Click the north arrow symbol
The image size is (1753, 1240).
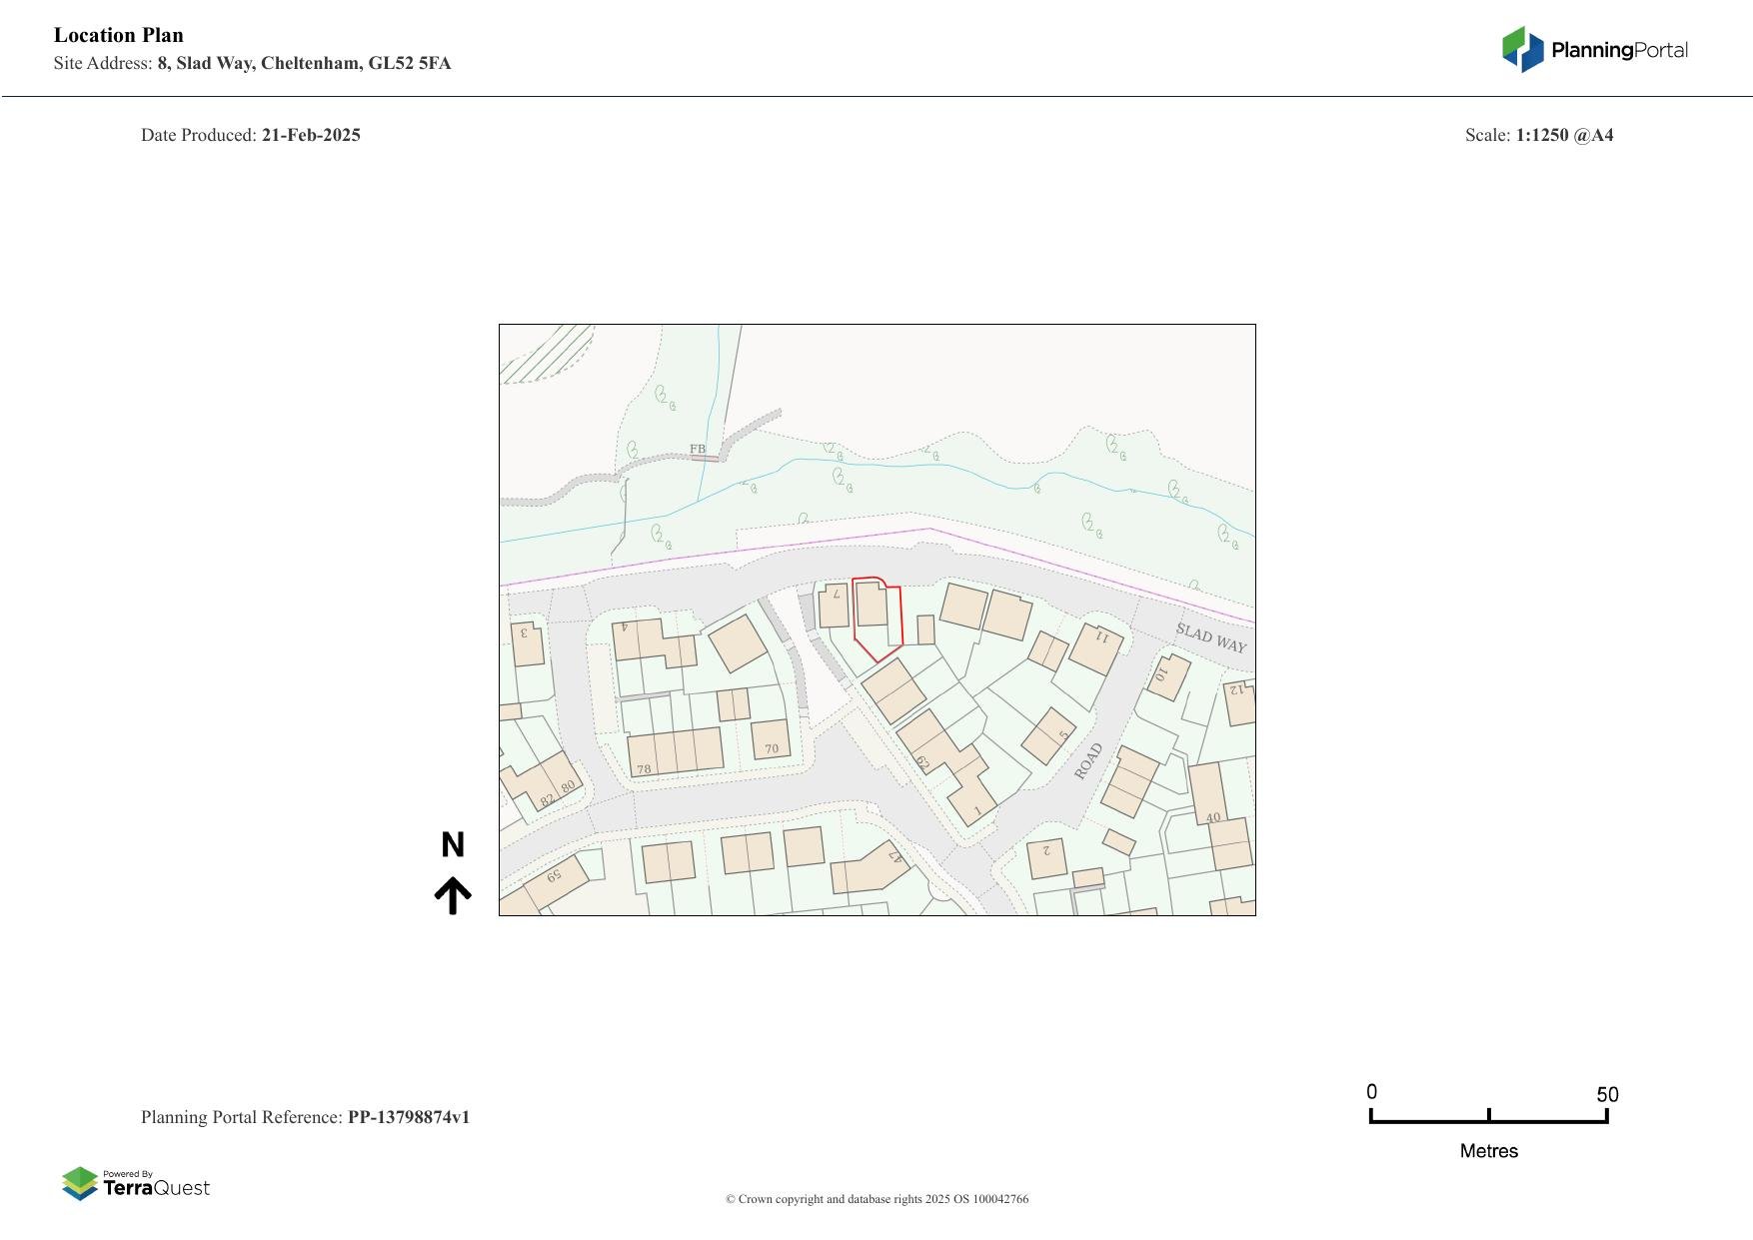tap(455, 892)
